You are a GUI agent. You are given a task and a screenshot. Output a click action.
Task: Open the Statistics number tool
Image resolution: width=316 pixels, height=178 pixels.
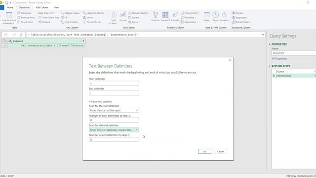[156, 17]
